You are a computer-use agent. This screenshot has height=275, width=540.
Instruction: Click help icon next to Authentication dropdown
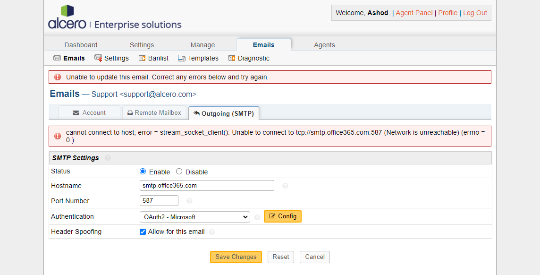[257, 217]
